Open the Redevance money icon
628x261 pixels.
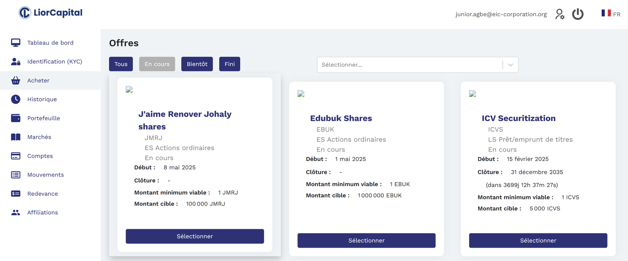pos(16,193)
